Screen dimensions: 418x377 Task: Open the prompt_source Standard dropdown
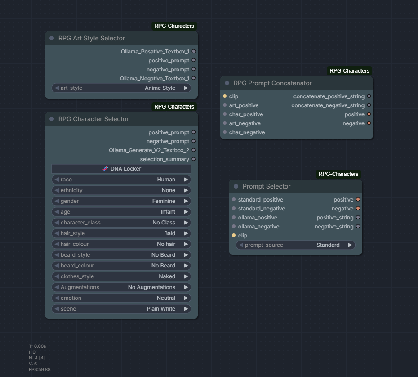pyautogui.click(x=296, y=245)
